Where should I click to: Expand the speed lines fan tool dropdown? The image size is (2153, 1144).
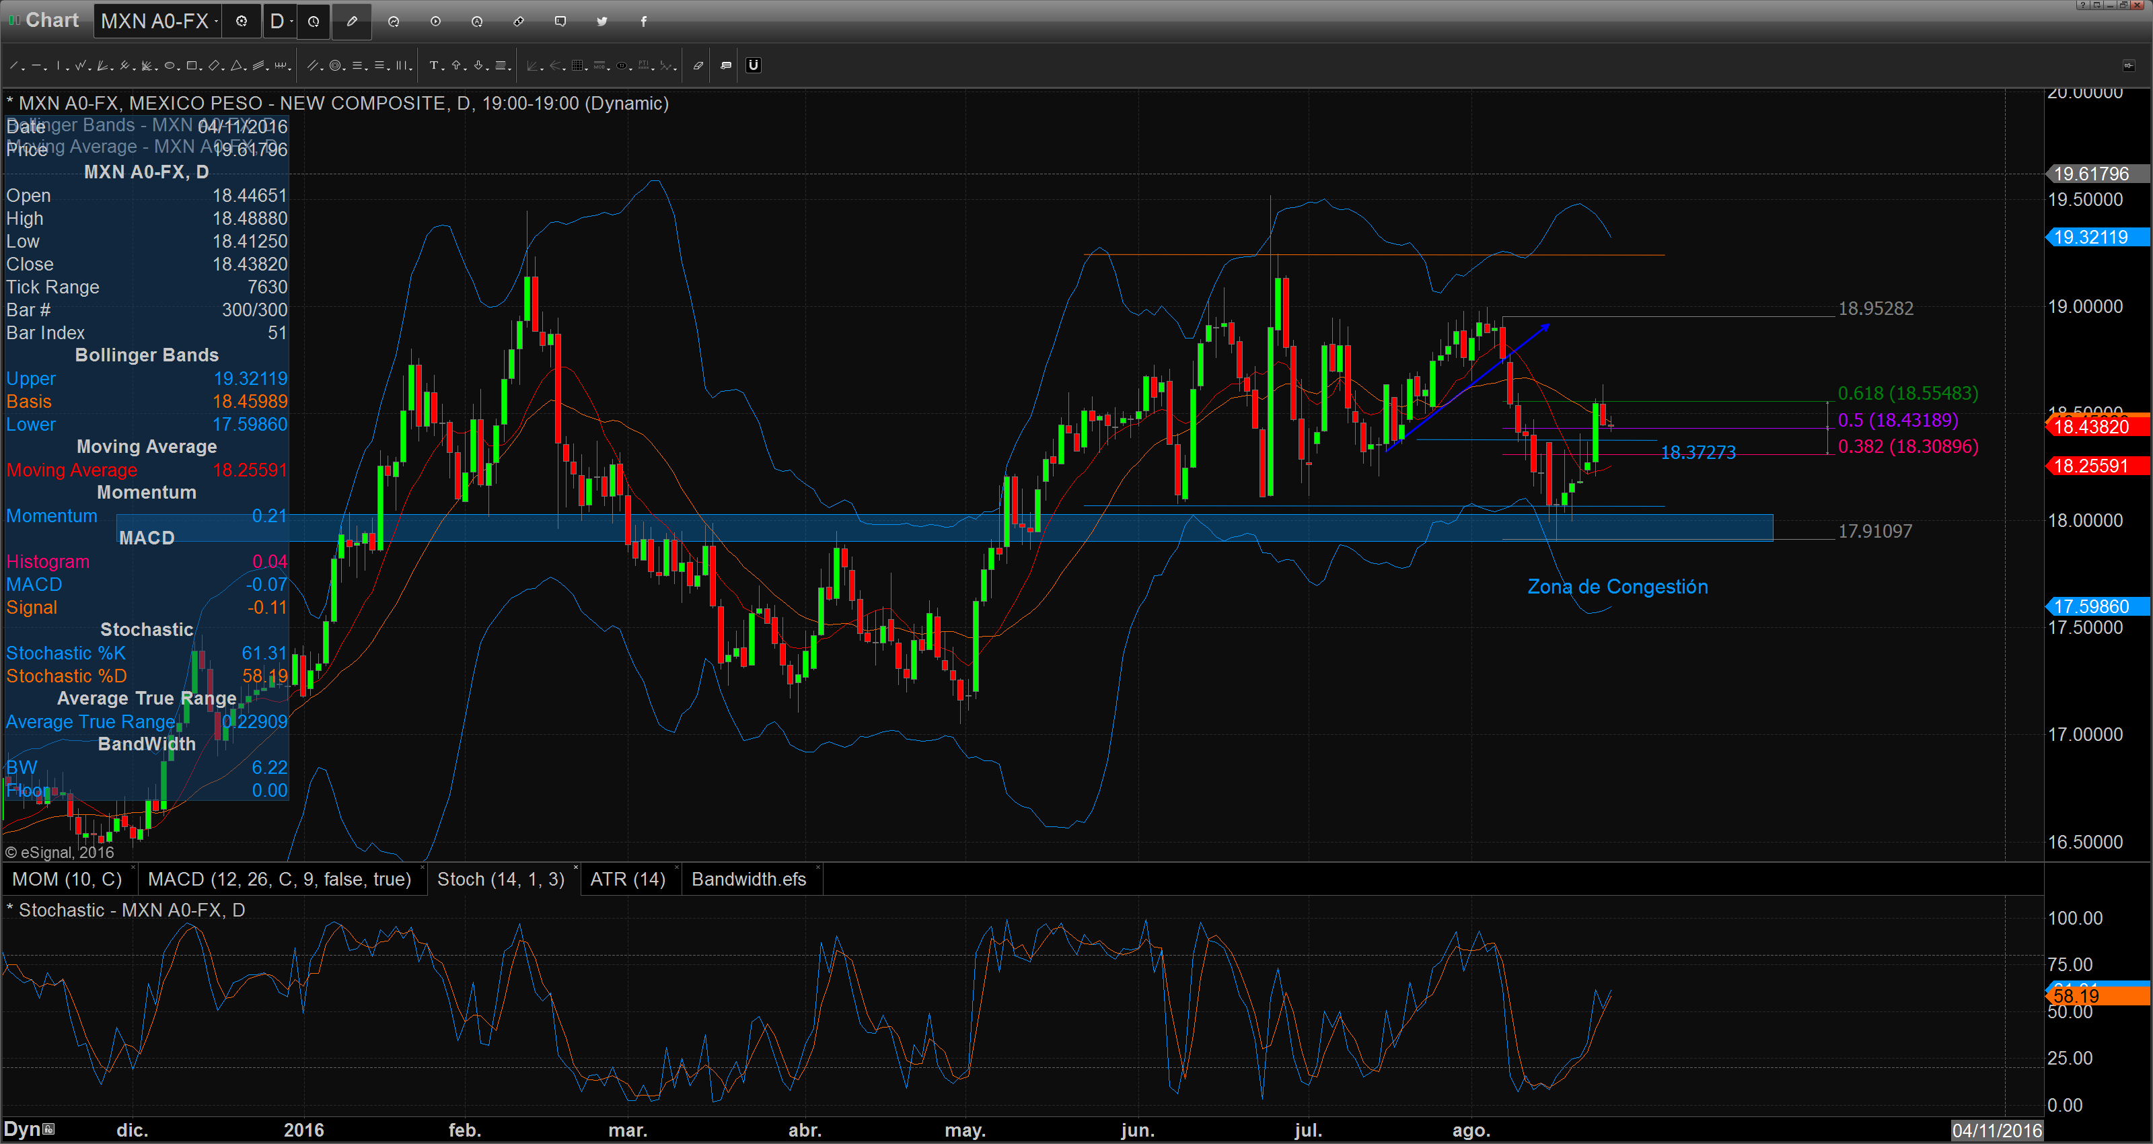[156, 69]
